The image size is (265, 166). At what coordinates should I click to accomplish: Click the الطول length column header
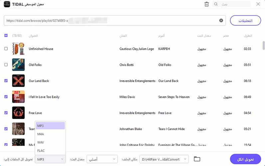(248, 36)
